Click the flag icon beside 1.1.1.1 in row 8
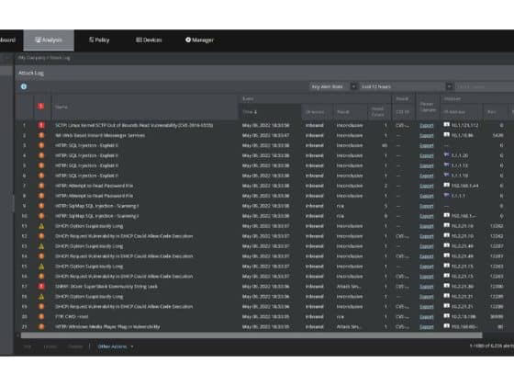The height and width of the screenshot is (386, 514). coord(446,195)
